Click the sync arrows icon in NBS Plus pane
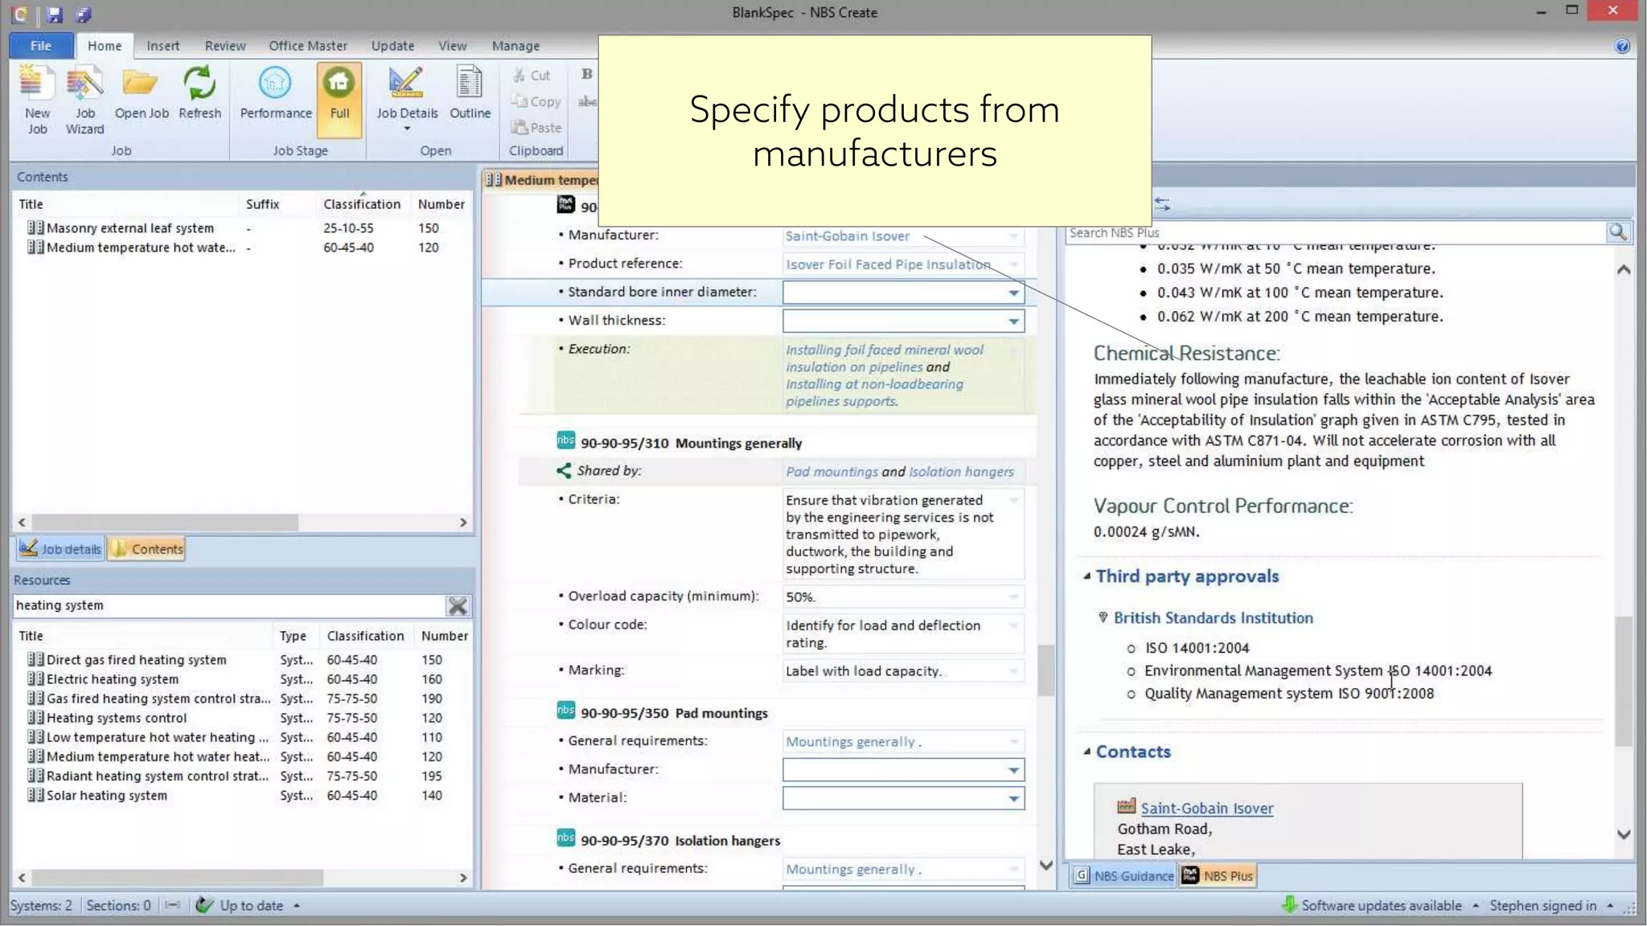 1162,204
